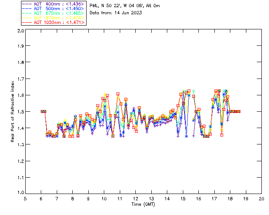The image size is (269, 215).
Task: Click the AOT 500nm legend entry
Action: tap(53, 8)
